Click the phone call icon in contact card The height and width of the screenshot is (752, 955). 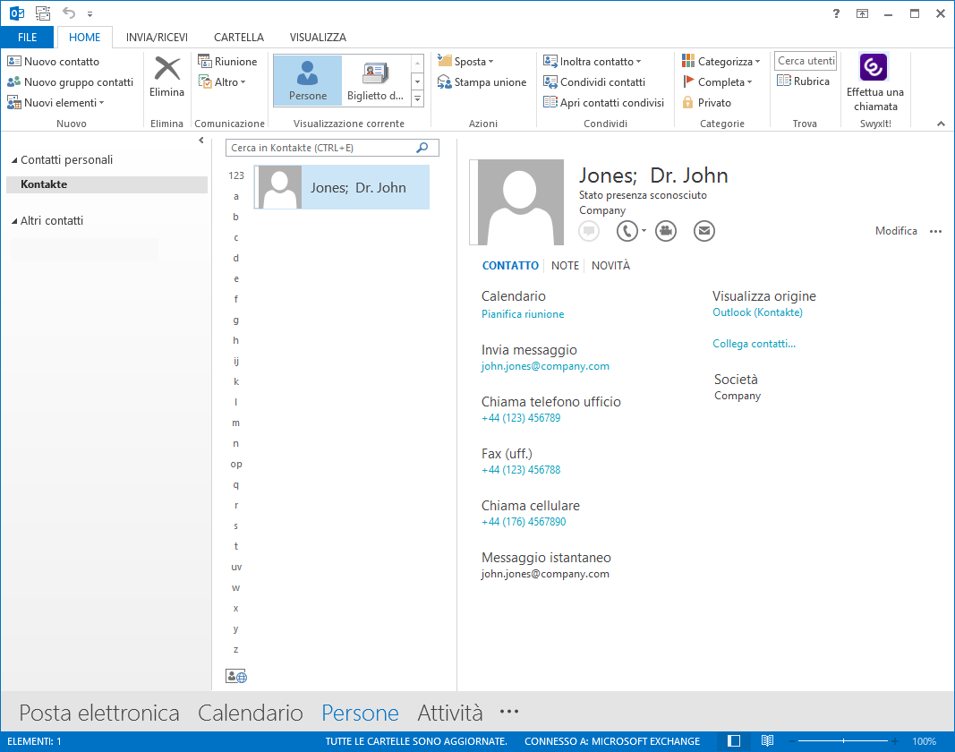(627, 231)
